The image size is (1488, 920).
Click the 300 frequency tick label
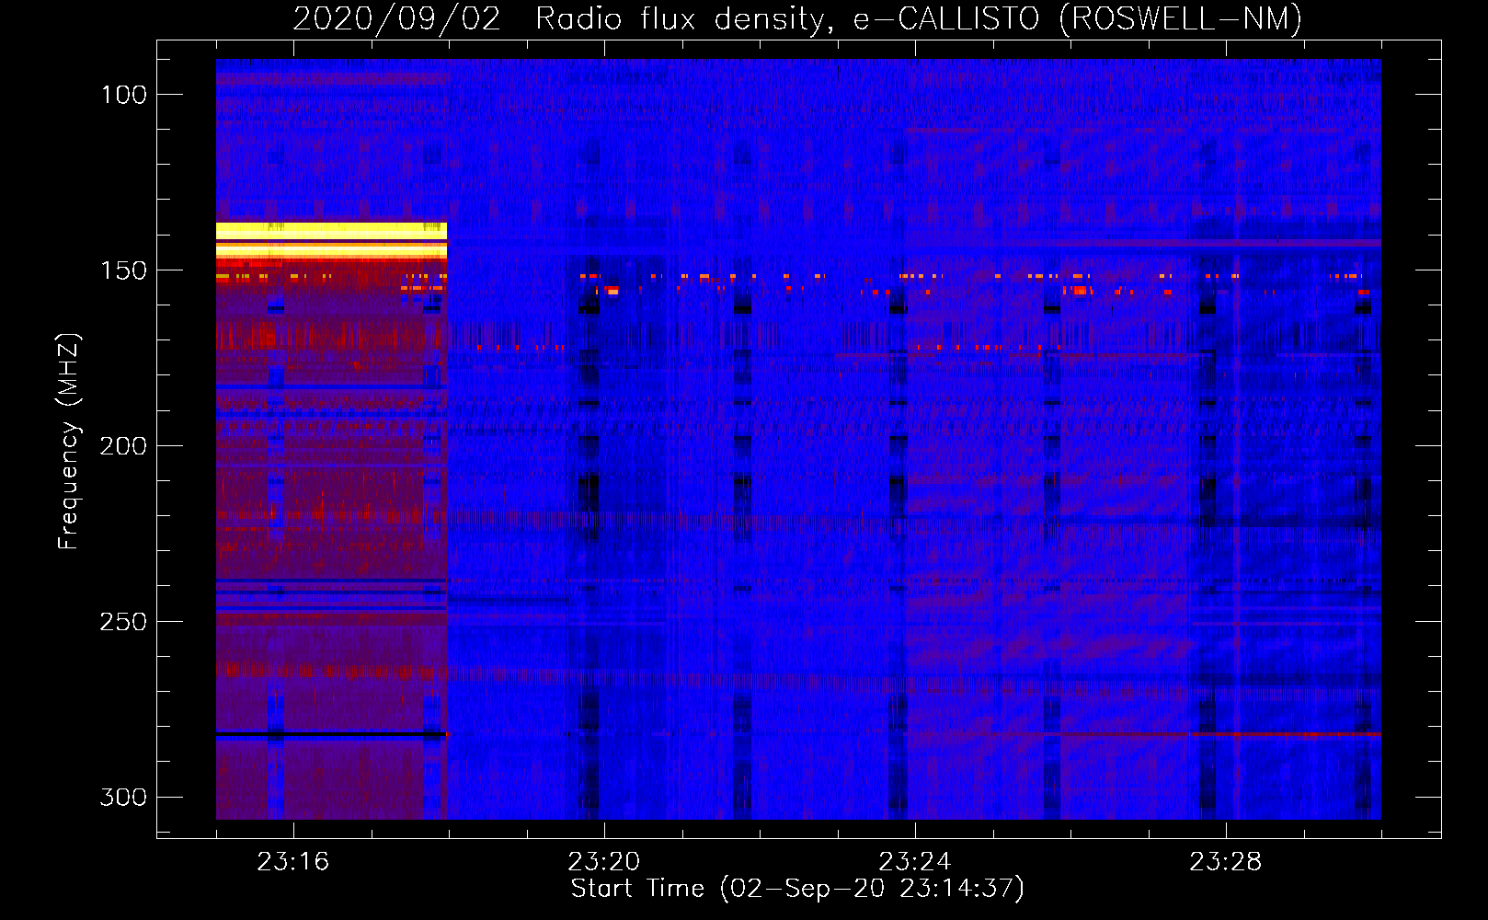(124, 797)
